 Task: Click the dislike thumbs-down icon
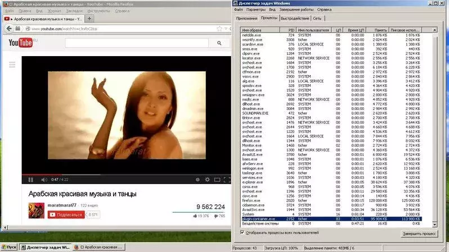pyautogui.click(x=215, y=216)
